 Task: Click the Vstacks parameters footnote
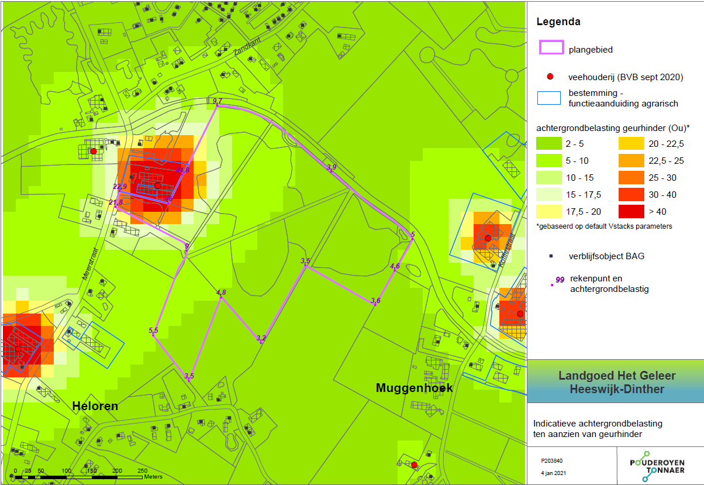[604, 226]
